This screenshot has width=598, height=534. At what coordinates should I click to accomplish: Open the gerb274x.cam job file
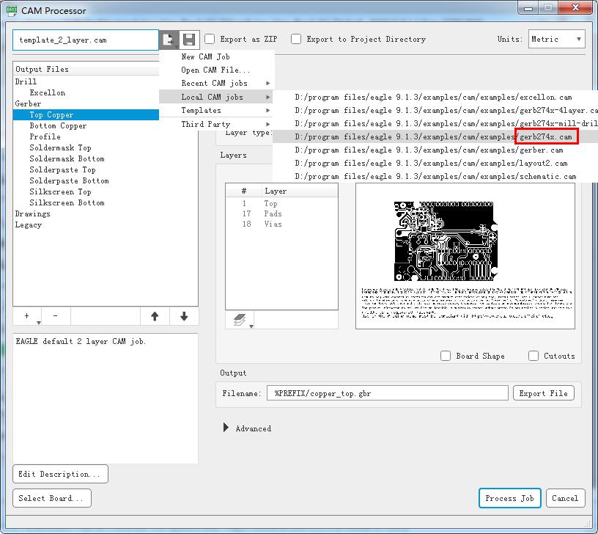(x=435, y=136)
